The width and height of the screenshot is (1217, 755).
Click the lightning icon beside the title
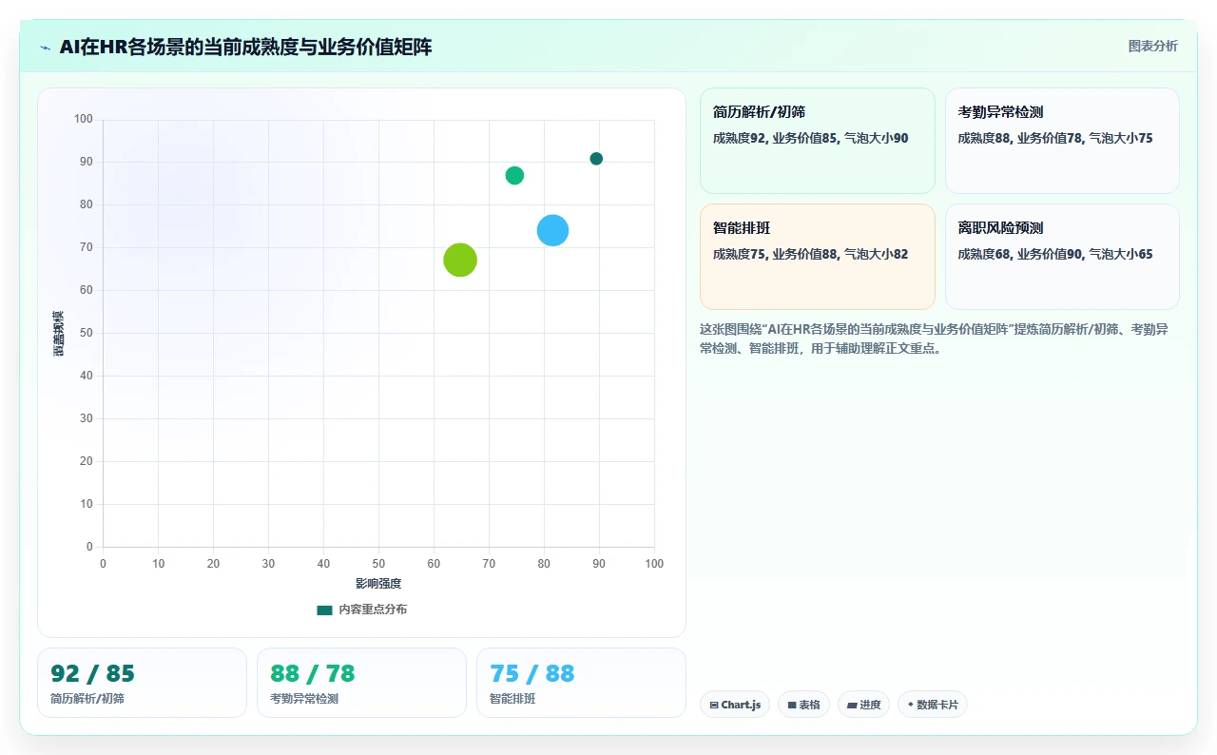pyautogui.click(x=46, y=48)
